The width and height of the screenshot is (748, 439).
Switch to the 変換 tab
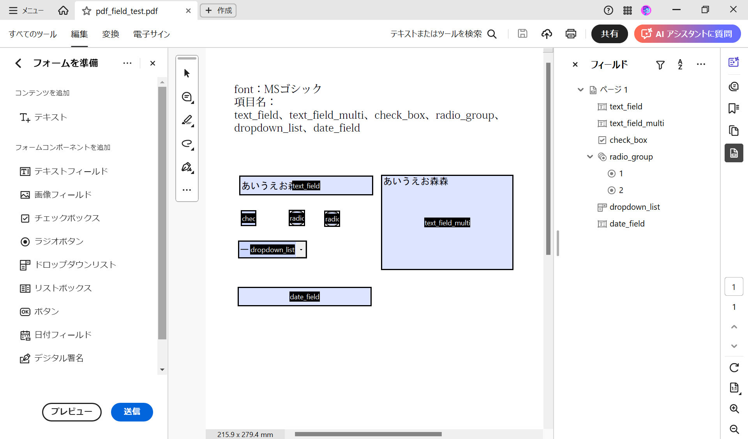click(110, 34)
